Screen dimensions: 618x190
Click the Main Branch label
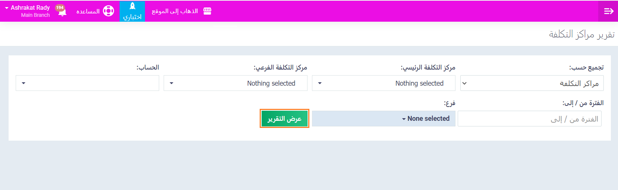35,15
